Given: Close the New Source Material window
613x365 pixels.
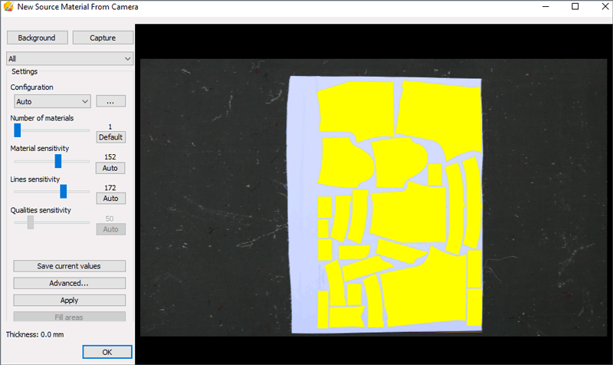Looking at the screenshot, I should click(605, 7).
